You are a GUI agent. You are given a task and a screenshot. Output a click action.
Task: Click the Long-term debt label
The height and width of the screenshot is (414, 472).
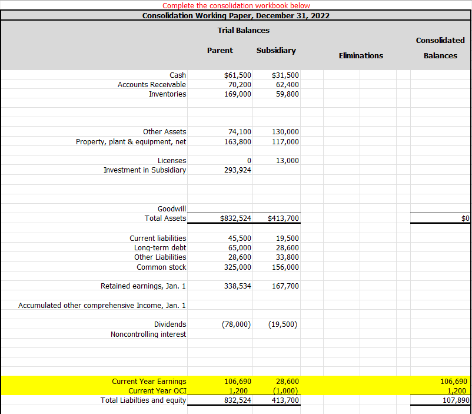tap(160, 248)
